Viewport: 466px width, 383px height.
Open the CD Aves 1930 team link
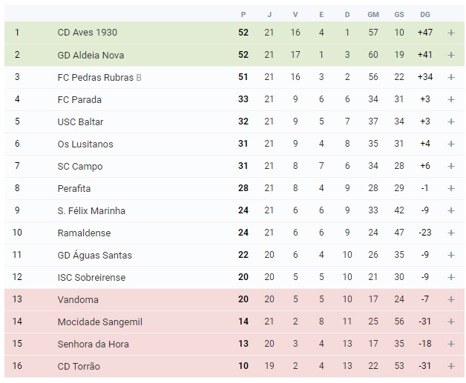pyautogui.click(x=88, y=33)
